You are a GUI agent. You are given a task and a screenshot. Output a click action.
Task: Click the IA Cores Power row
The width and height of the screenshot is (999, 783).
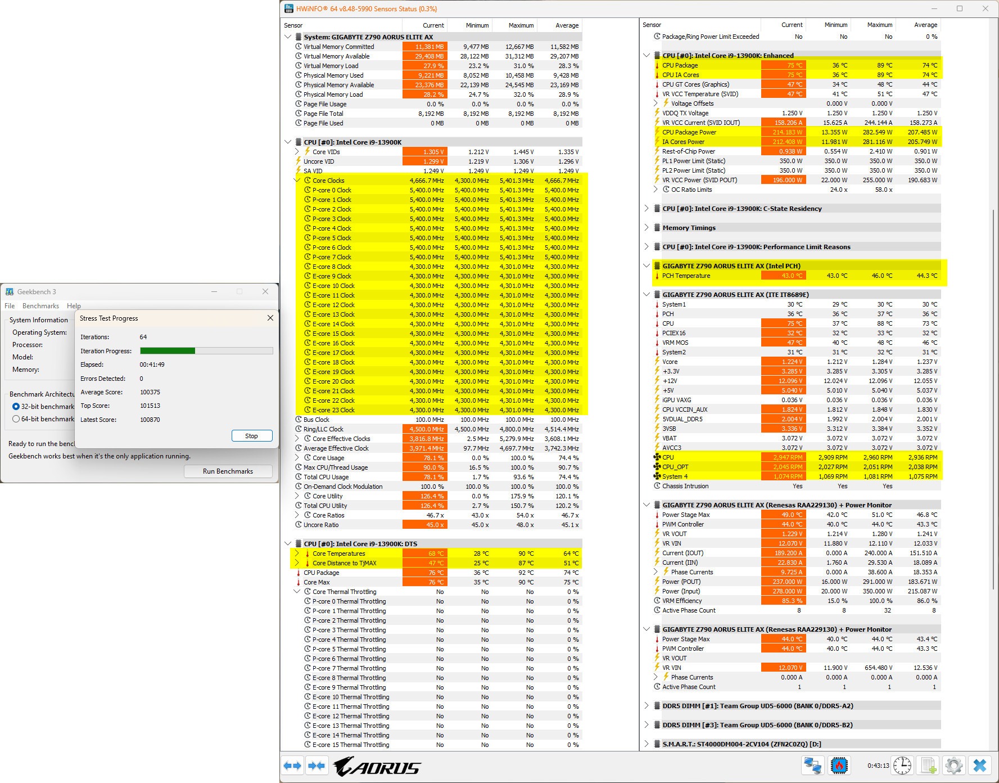coord(797,142)
